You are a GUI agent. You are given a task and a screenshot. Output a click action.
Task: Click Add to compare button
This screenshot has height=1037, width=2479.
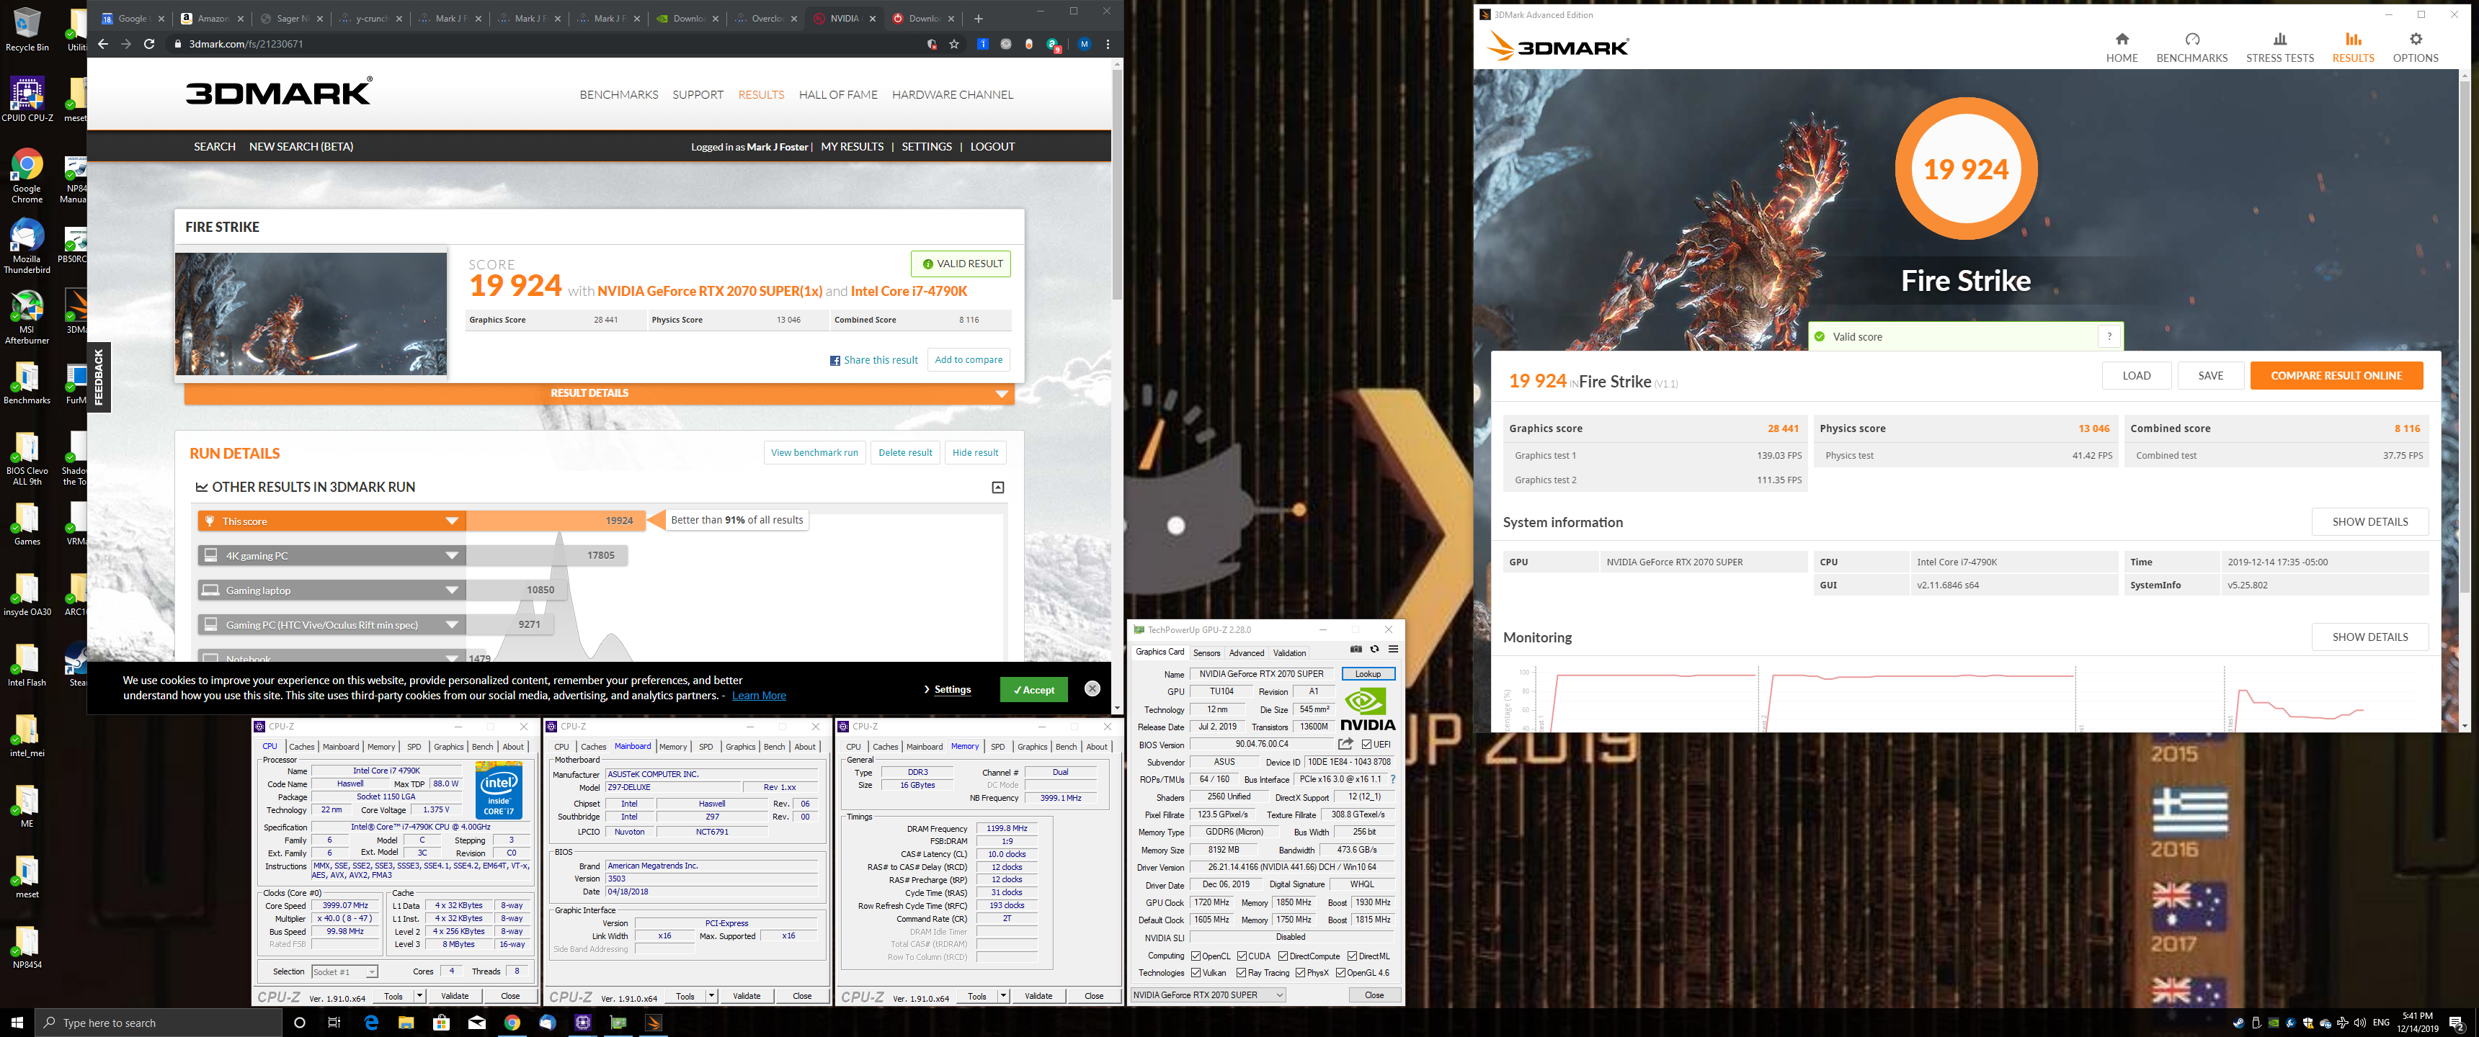coord(968,360)
